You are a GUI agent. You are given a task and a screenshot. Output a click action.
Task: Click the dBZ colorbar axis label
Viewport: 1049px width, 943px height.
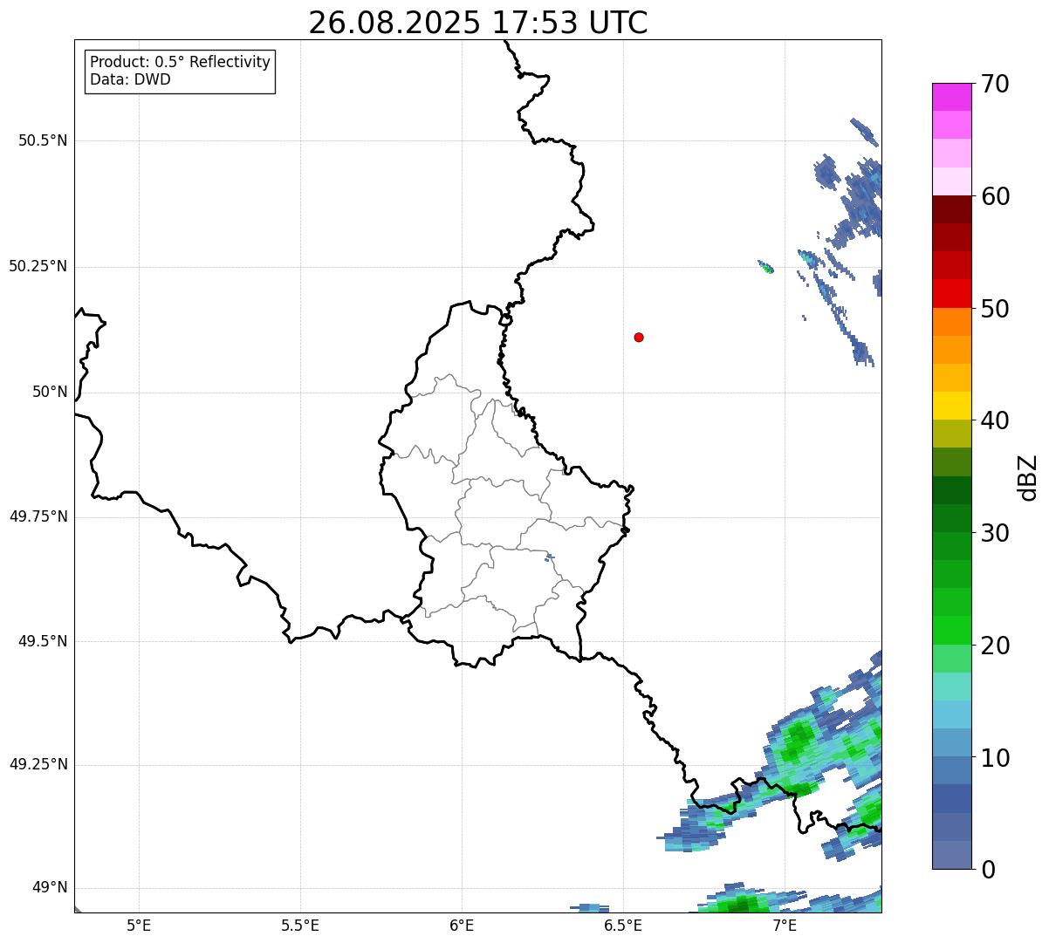click(1030, 477)
